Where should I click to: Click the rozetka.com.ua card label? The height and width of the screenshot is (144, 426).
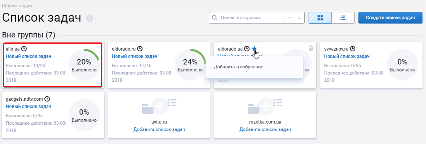[265, 122]
